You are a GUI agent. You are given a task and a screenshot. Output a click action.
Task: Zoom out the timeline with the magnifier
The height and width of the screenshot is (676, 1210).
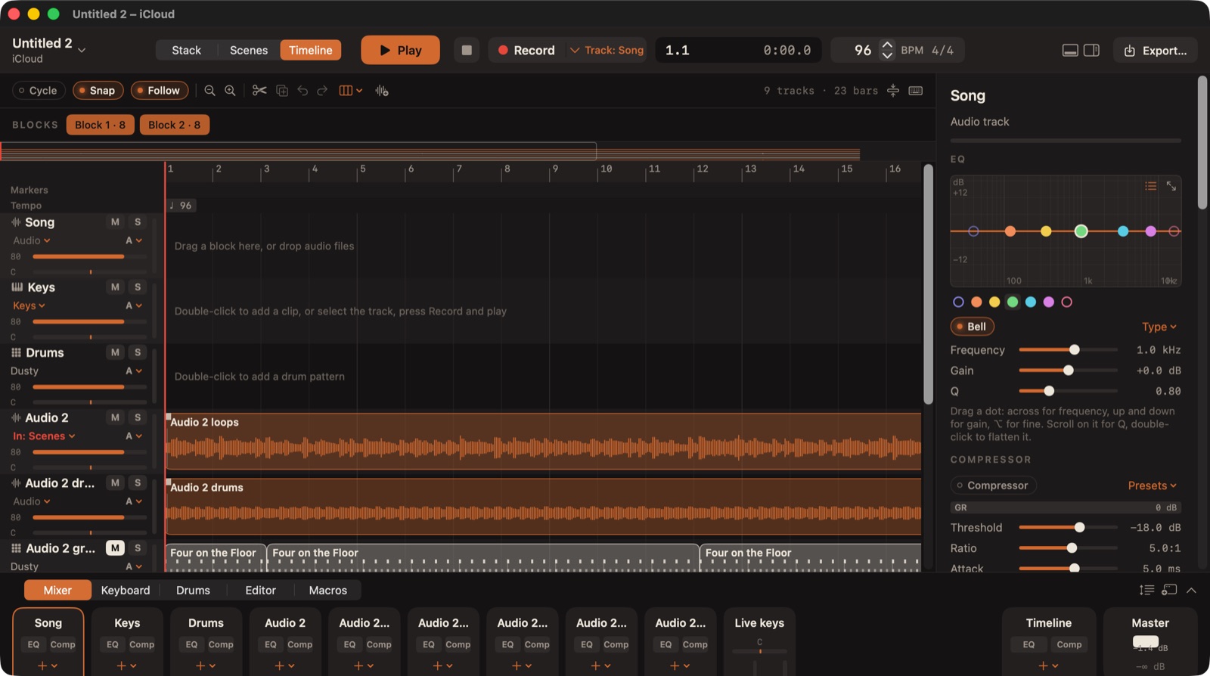(x=209, y=91)
